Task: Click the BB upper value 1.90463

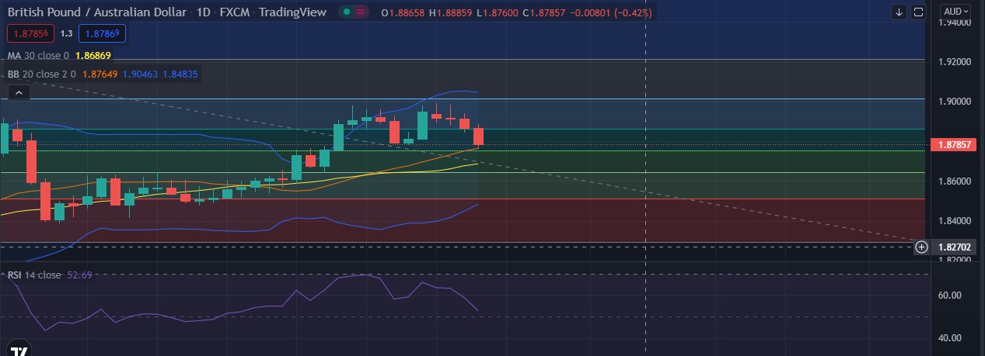Action: (x=141, y=74)
